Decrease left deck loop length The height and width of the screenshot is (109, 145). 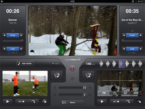point(5,49)
